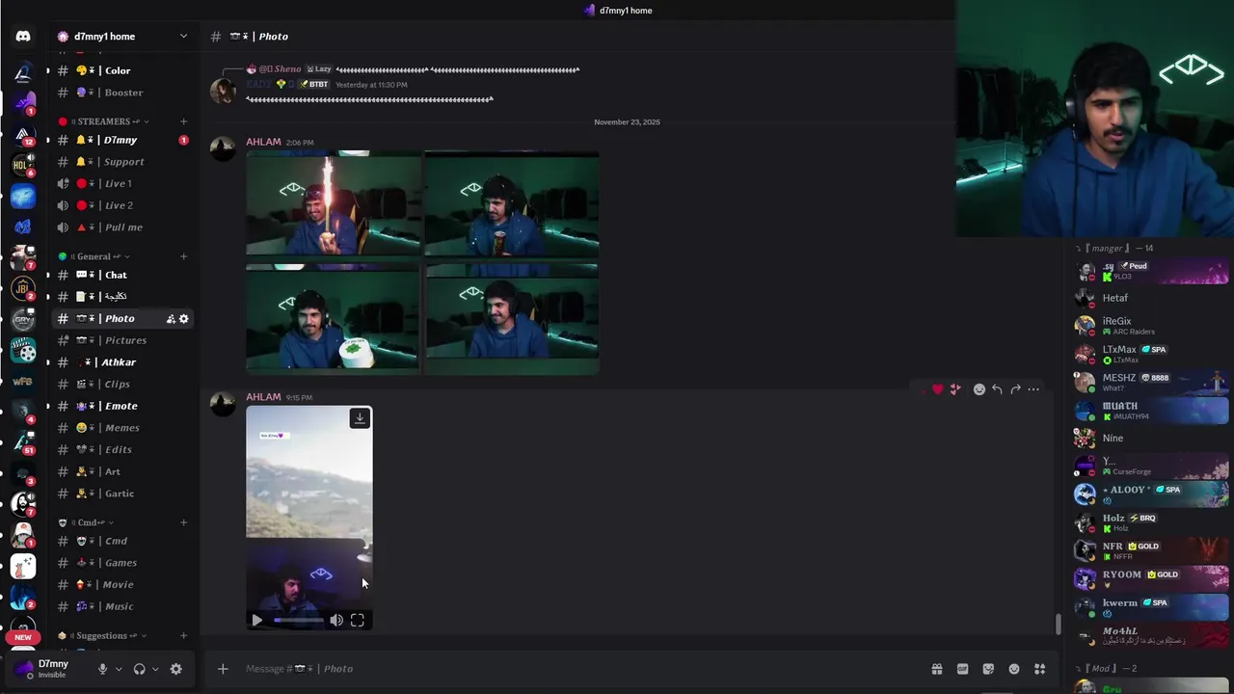The height and width of the screenshot is (694, 1234).
Task: Open the Pictures channel
Action: pyautogui.click(x=122, y=340)
